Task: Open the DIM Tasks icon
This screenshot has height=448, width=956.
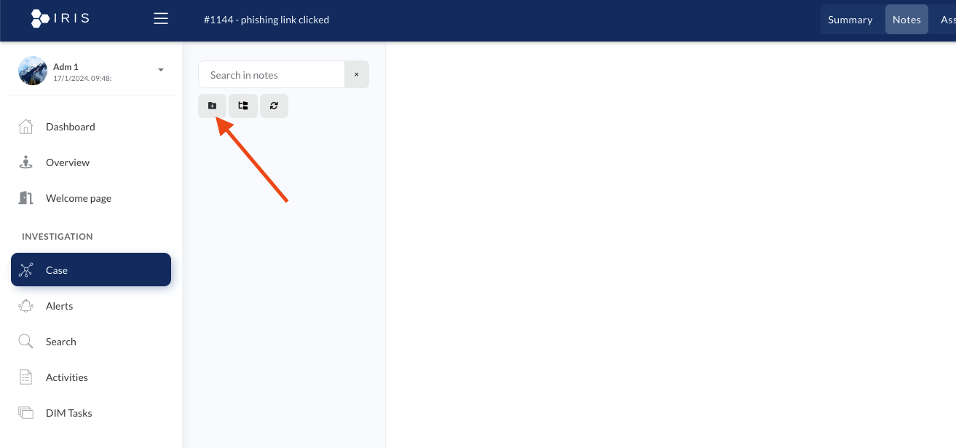Action: tap(26, 413)
